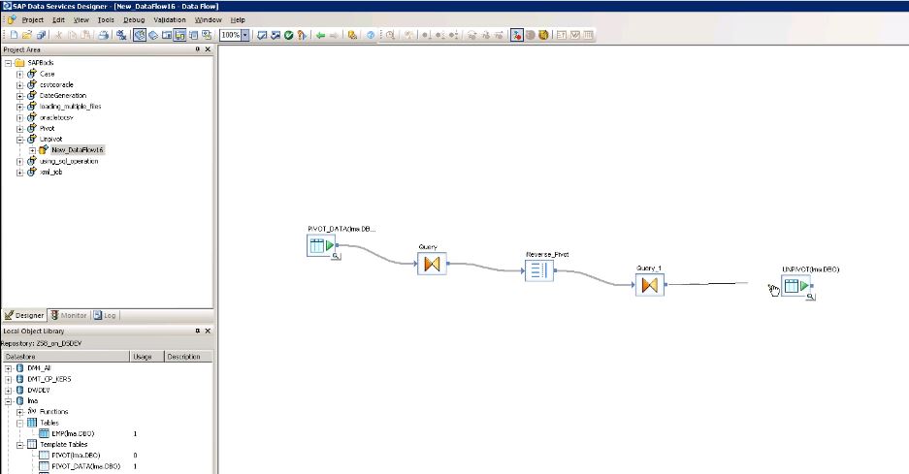Click the Cut scissors toolbar icon

(58, 35)
